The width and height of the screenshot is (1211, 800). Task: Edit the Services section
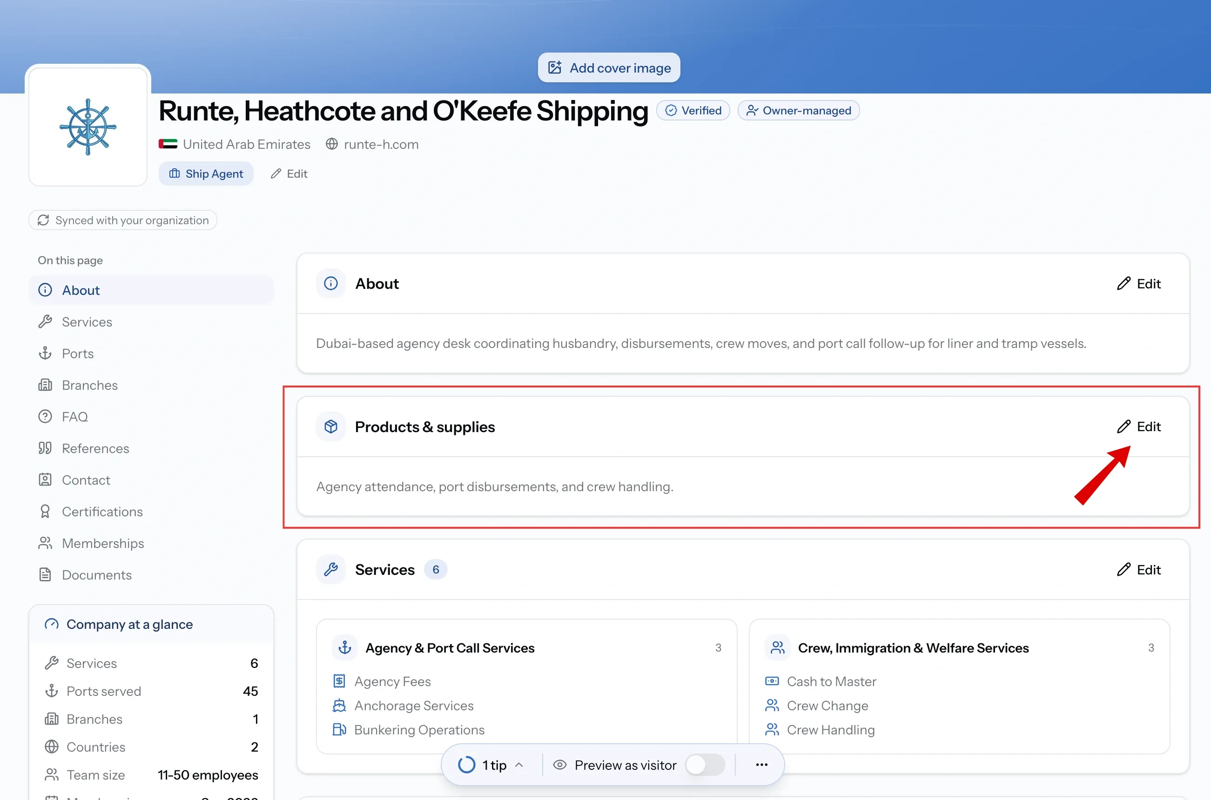[1138, 569]
